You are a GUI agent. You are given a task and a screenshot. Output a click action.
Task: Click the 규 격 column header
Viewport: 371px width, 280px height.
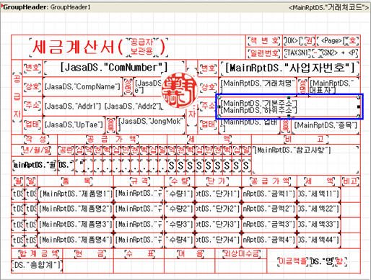tap(140, 181)
